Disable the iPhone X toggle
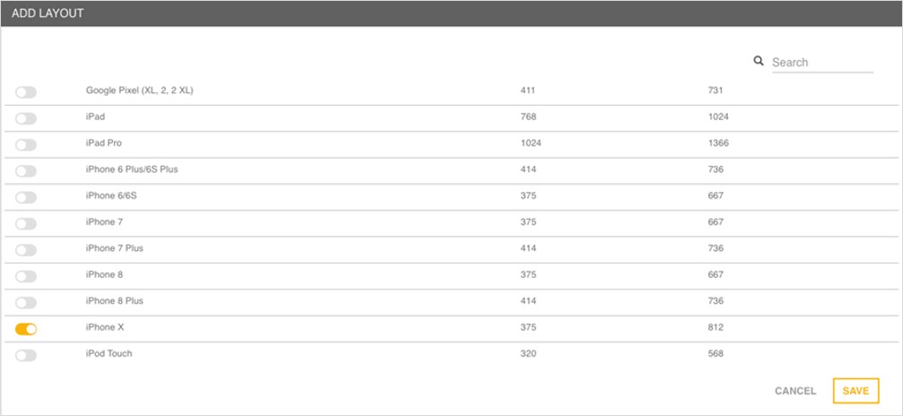The width and height of the screenshot is (903, 416). (x=26, y=329)
